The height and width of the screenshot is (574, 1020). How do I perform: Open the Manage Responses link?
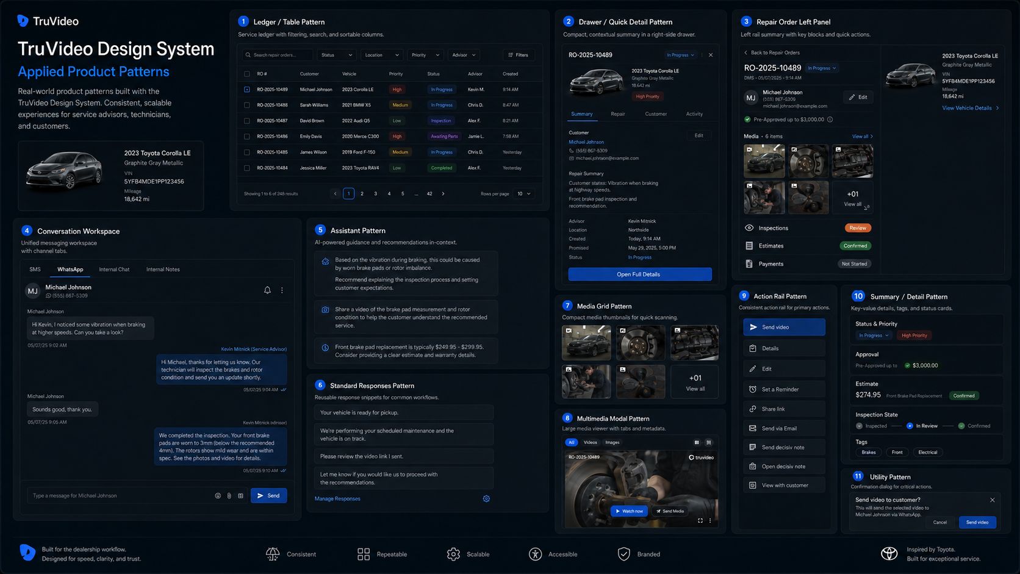point(337,499)
